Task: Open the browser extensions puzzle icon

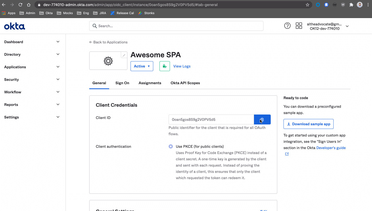Action: [x=351, y=5]
